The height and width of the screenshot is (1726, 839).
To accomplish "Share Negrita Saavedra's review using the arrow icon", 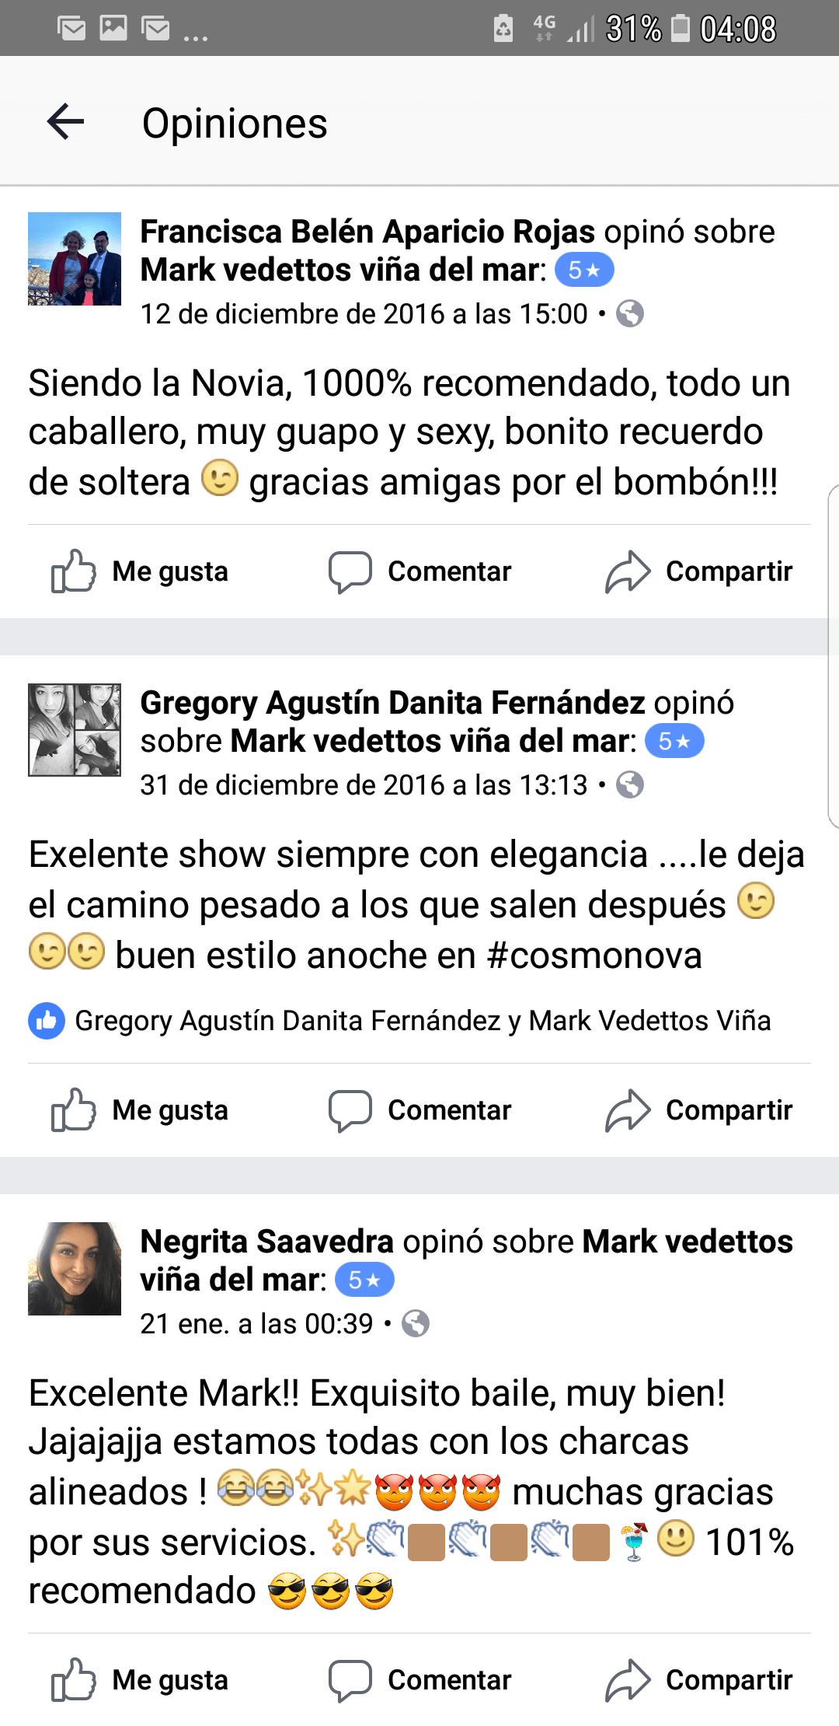I will [x=627, y=1680].
